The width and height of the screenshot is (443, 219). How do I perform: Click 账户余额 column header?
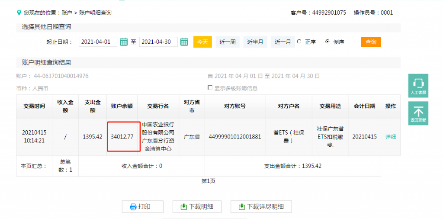coord(122,106)
